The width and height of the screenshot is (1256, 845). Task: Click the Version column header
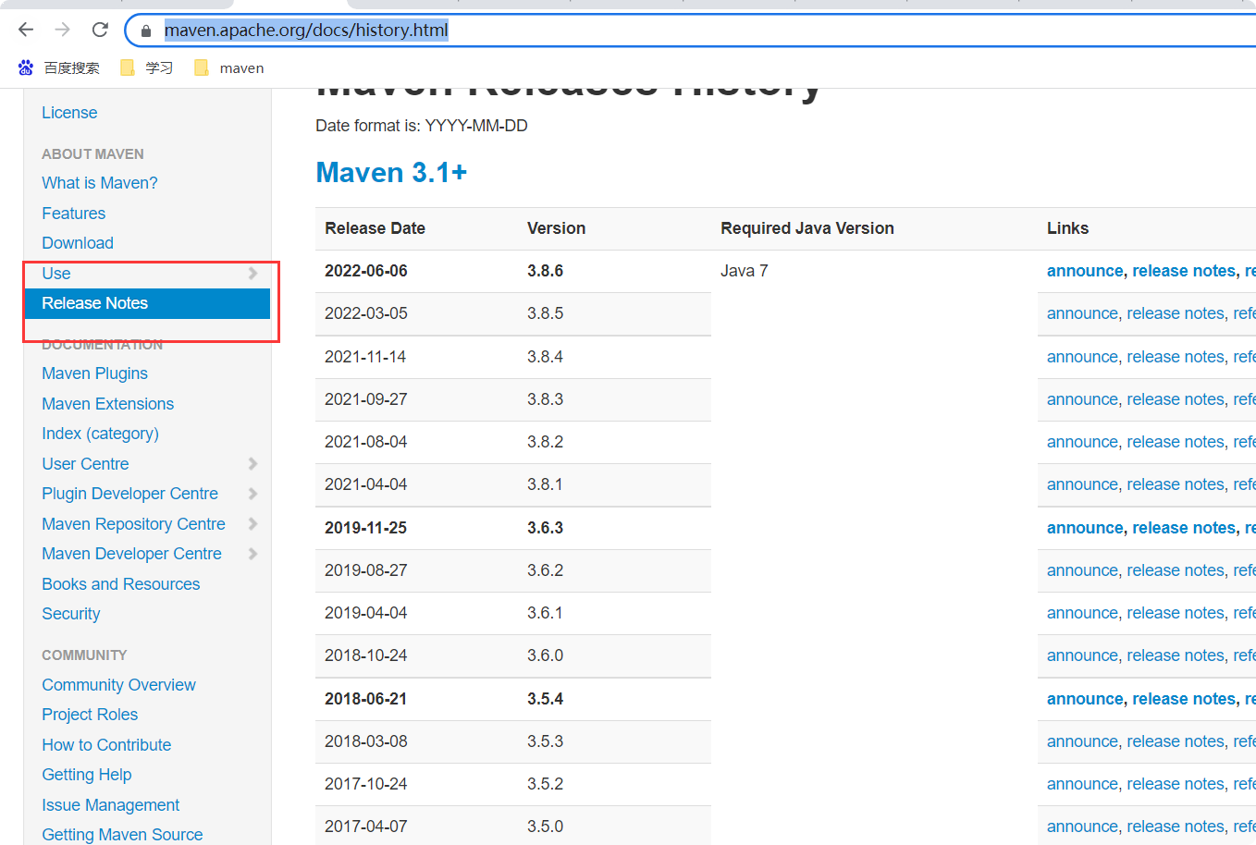point(556,228)
